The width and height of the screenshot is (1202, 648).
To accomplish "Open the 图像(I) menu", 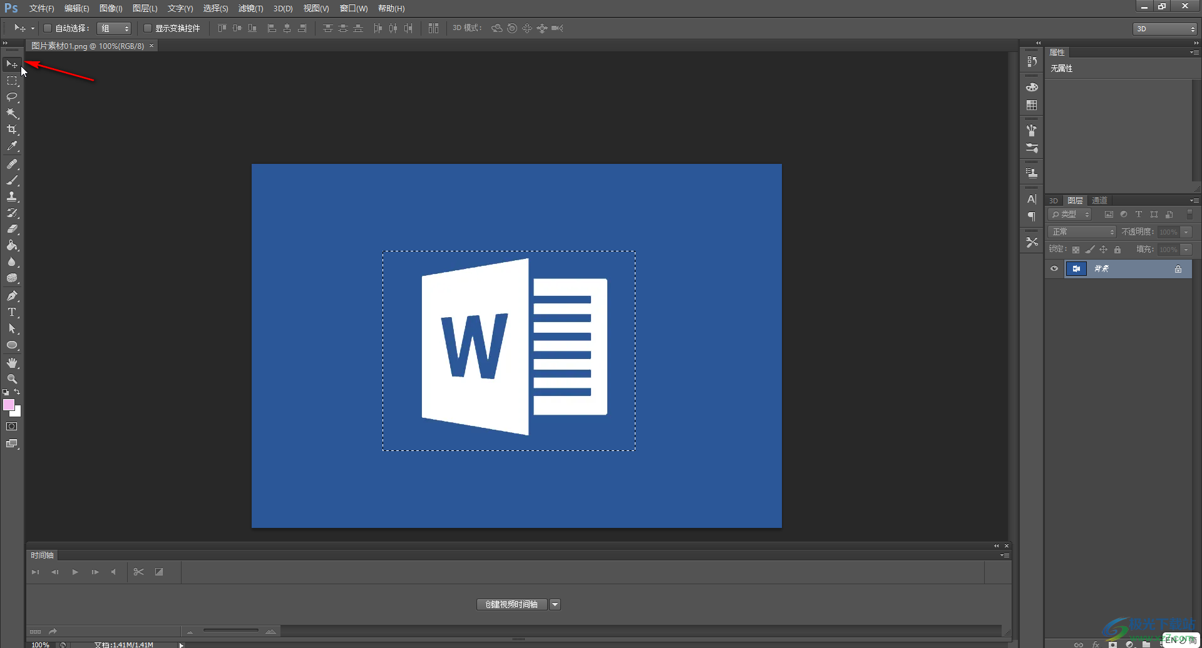I will [x=111, y=8].
